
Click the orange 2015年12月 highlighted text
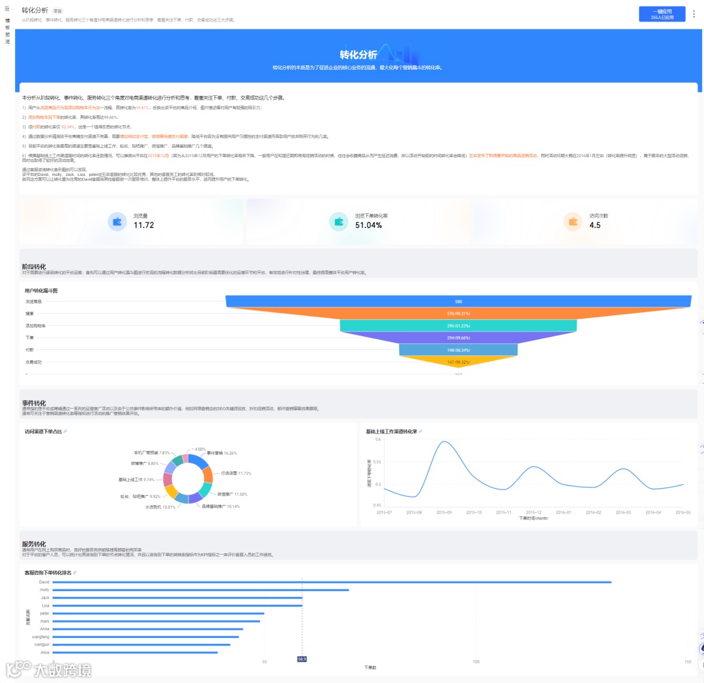pos(158,156)
